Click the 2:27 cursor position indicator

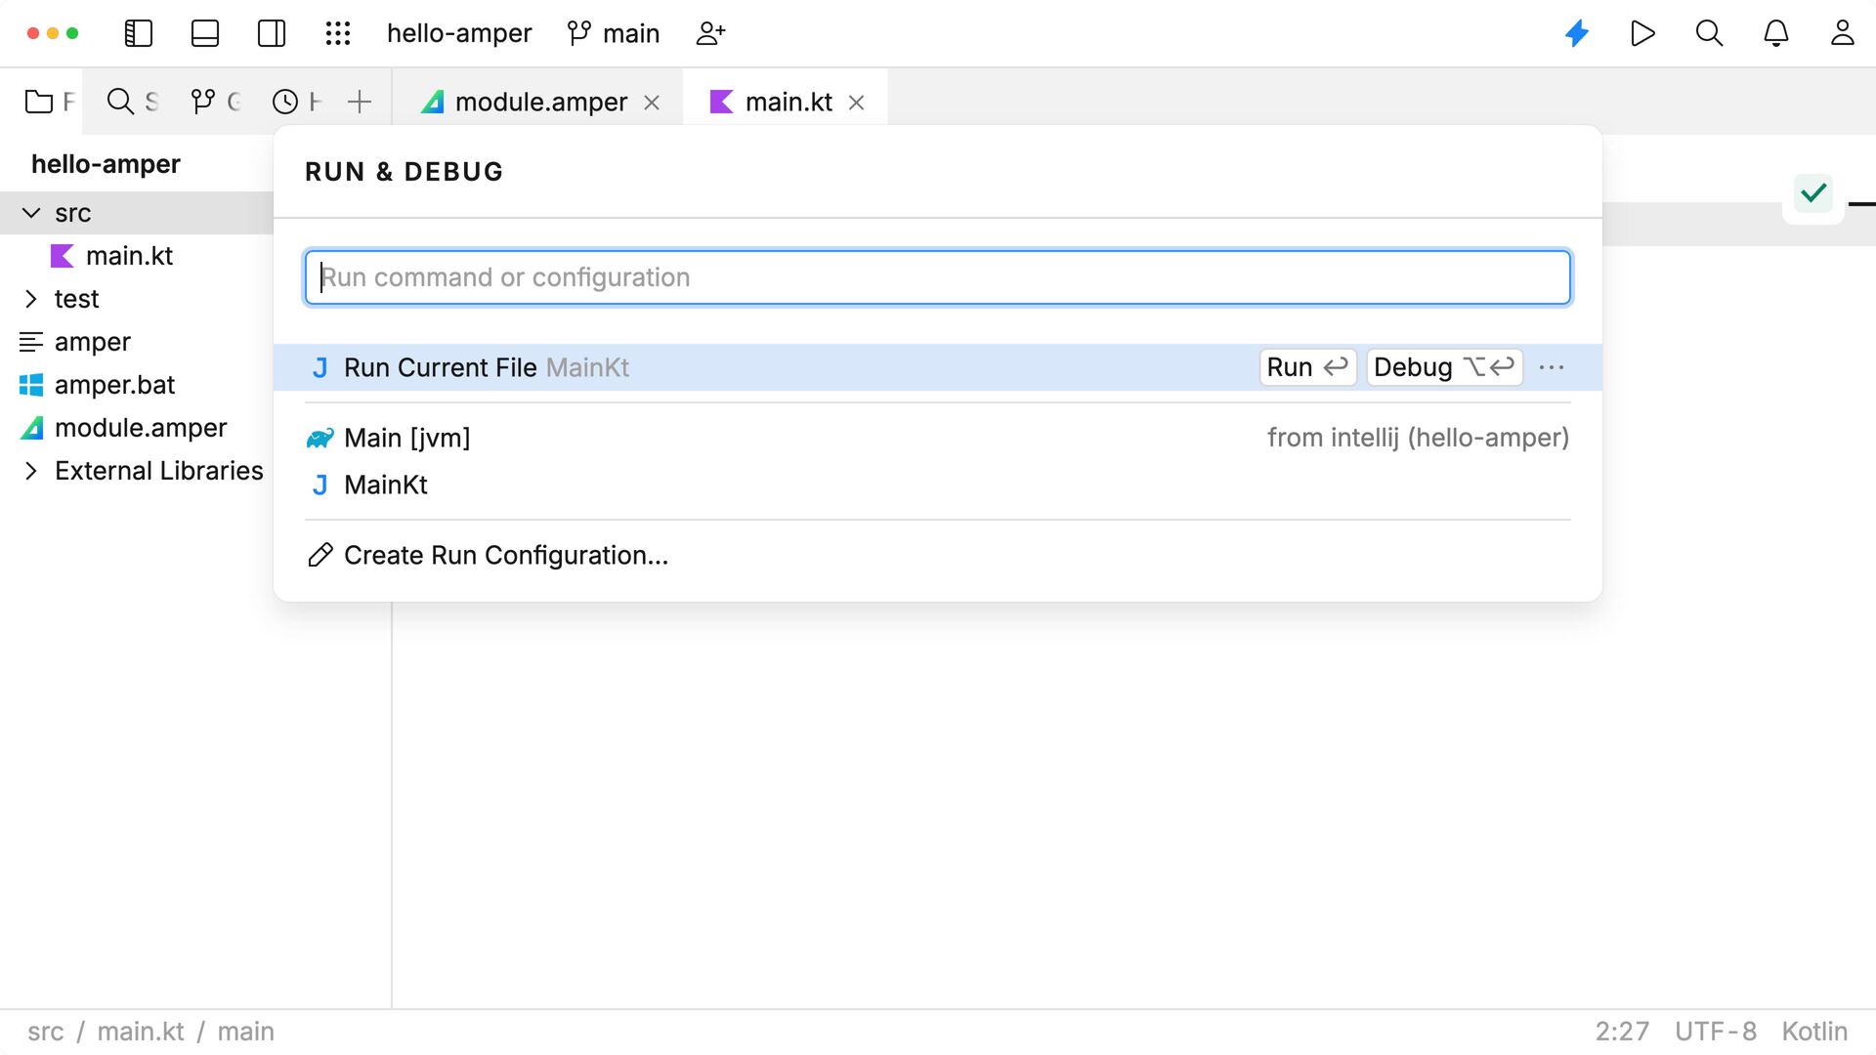pyautogui.click(x=1622, y=1032)
